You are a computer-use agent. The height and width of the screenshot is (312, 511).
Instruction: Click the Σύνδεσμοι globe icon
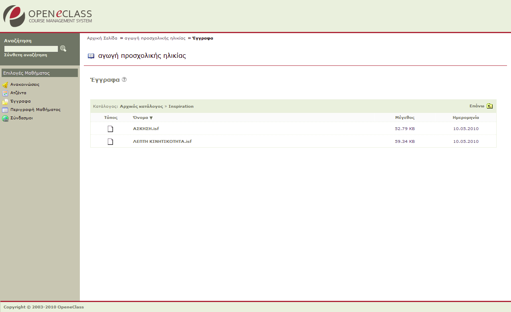(x=5, y=118)
